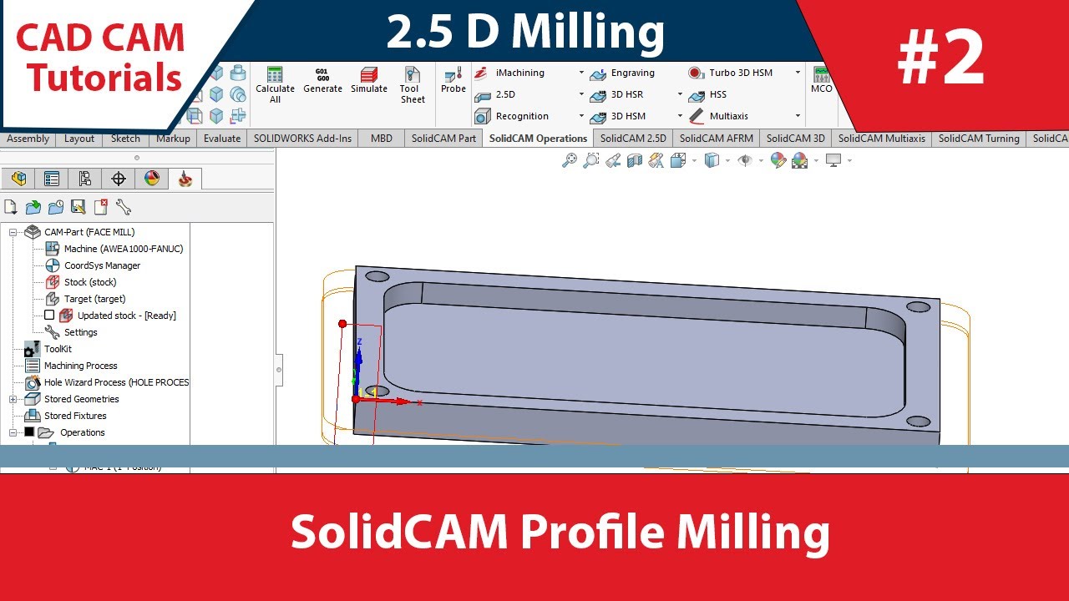
Task: Select the Recognition operation
Action: (512, 116)
